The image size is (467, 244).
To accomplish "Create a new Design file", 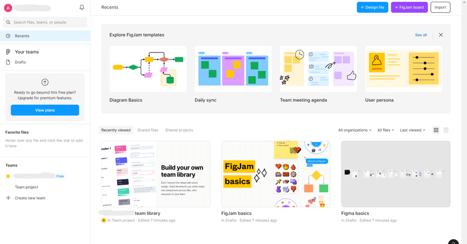I will click(x=372, y=8).
